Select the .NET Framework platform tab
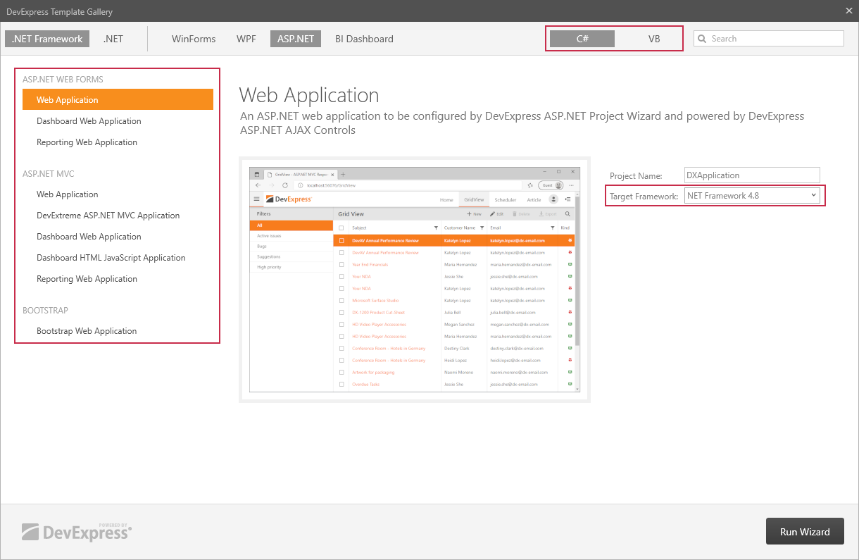Viewport: 859px width, 560px height. pyautogui.click(x=47, y=39)
